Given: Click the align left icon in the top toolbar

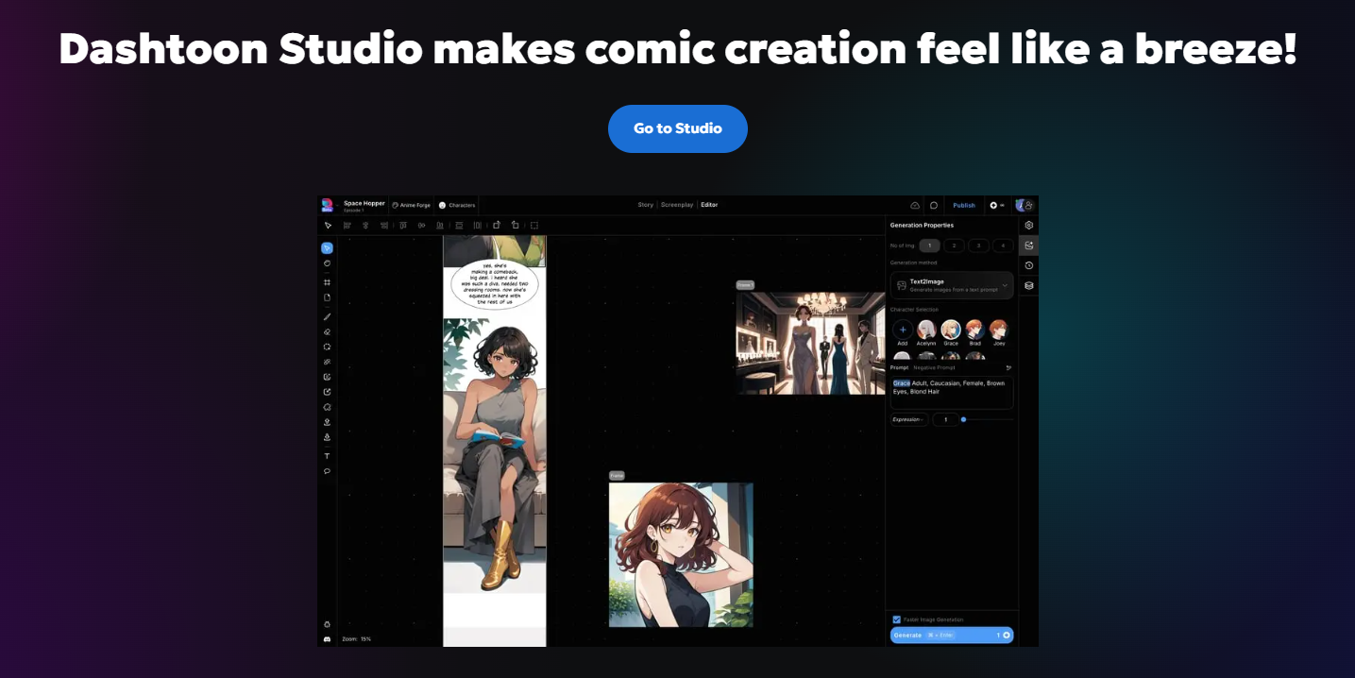Looking at the screenshot, I should pos(347,226).
